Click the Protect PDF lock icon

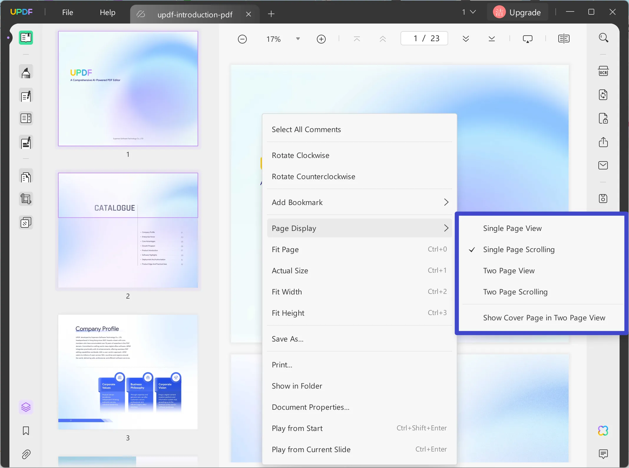point(603,119)
